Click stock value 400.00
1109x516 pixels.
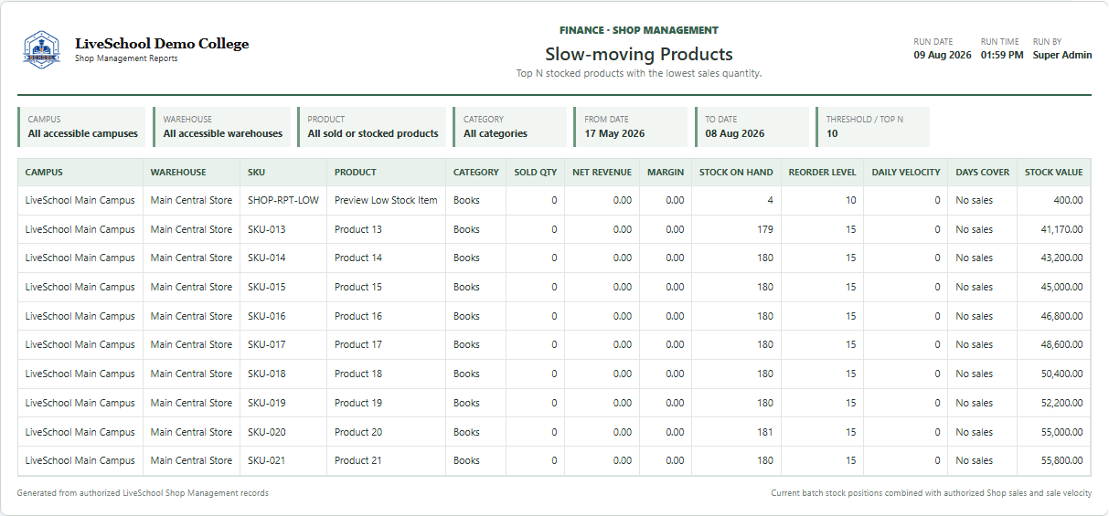pyautogui.click(x=1068, y=200)
